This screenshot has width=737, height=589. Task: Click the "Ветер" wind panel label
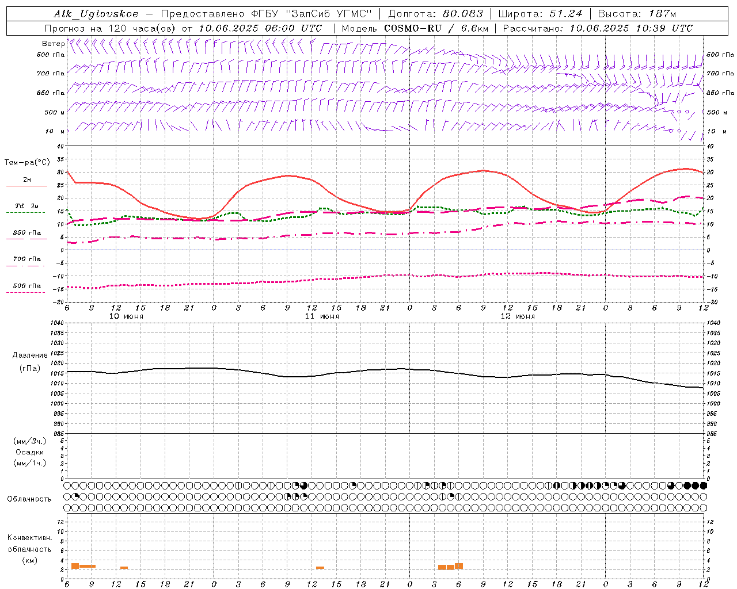click(x=53, y=44)
